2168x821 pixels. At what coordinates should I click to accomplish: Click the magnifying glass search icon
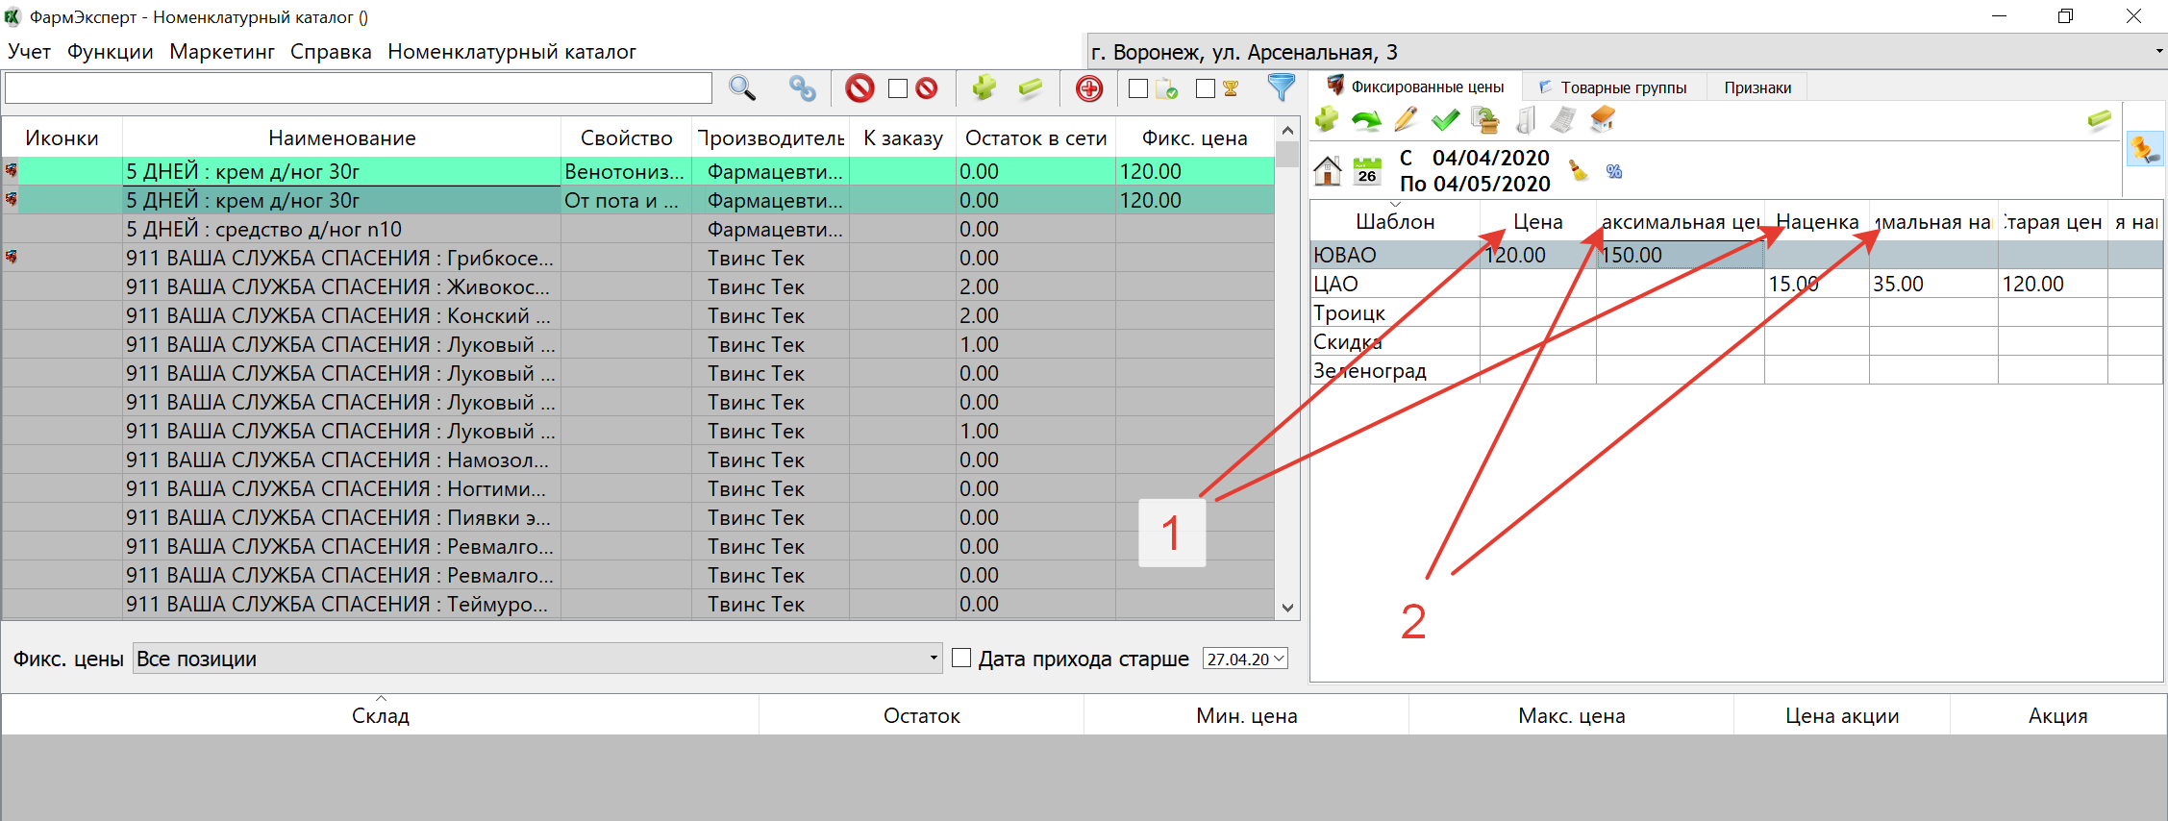[x=741, y=88]
